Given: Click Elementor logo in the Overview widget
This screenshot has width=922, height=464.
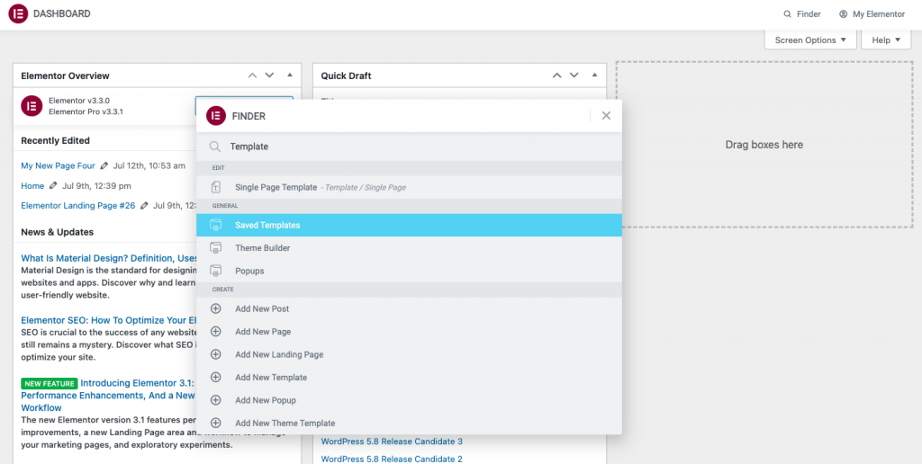Looking at the screenshot, I should click(x=32, y=106).
